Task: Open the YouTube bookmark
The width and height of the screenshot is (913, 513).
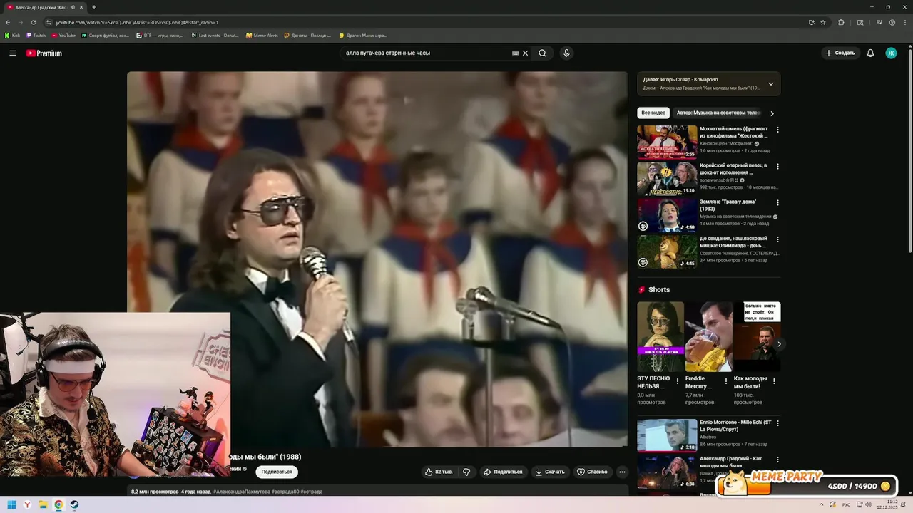Action: [x=63, y=35]
